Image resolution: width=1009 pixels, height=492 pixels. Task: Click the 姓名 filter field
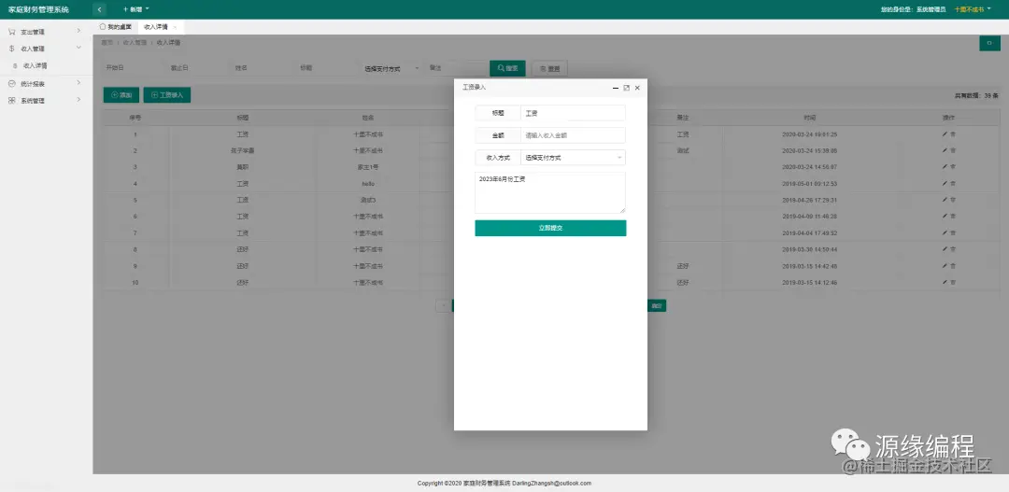pyautogui.click(x=262, y=68)
